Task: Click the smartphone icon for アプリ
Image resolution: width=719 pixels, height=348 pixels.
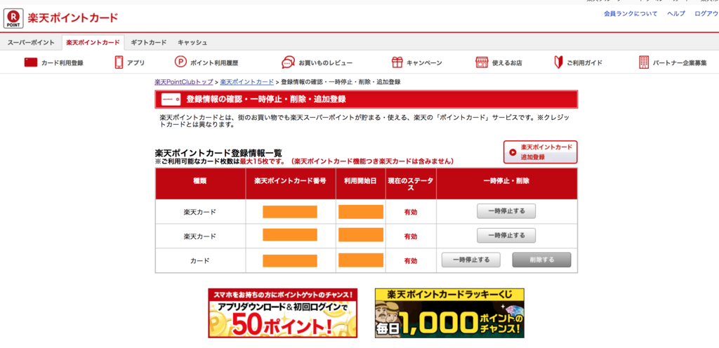Action: pos(119,62)
